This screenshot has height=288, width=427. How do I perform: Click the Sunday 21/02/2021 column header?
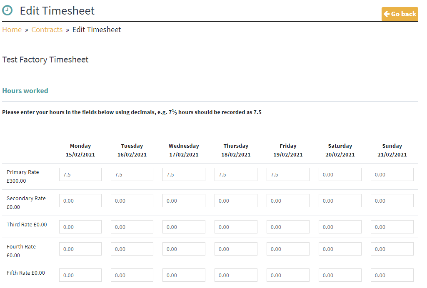point(392,150)
